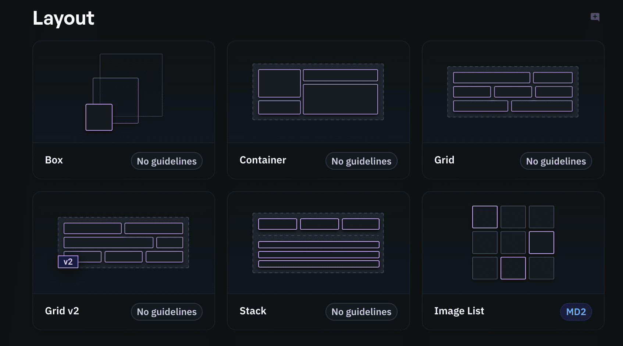
Task: Click the v2 badge on Grid v2 illustration
Action: (68, 262)
